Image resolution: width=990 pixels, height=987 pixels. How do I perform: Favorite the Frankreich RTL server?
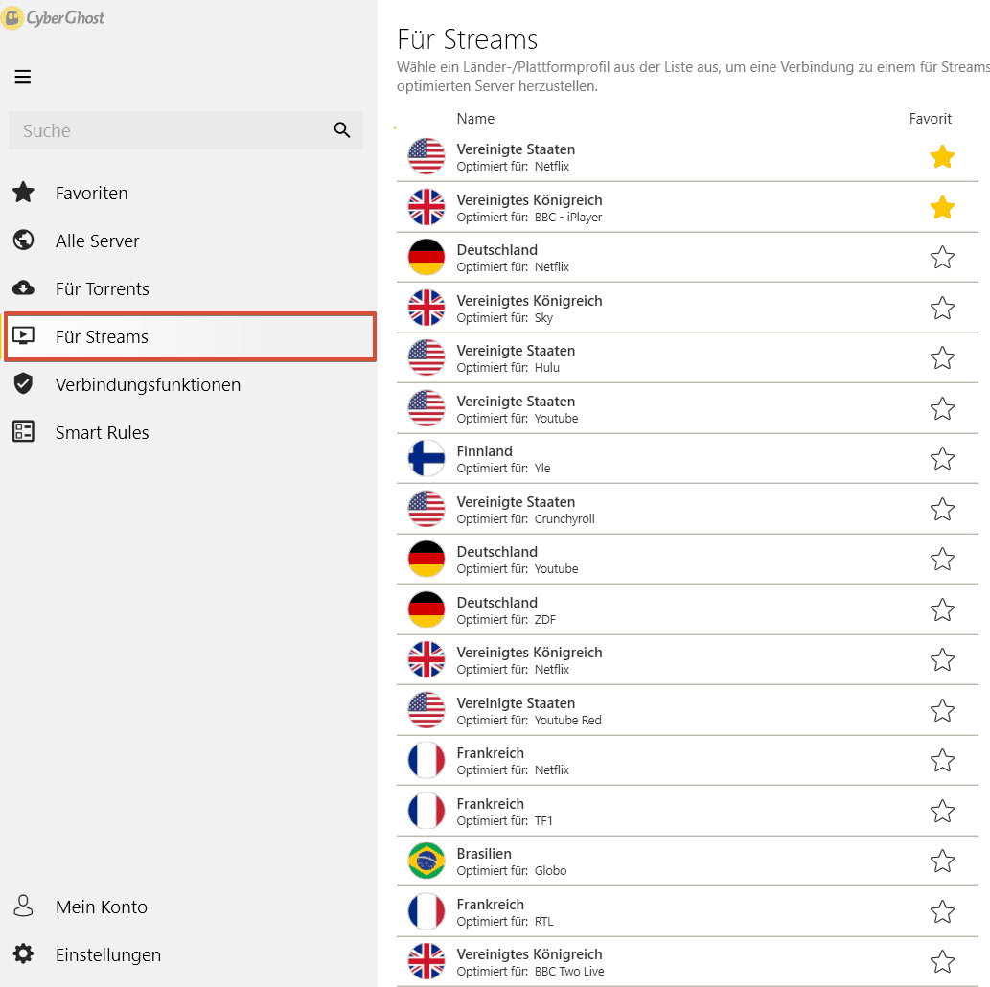tap(942, 912)
